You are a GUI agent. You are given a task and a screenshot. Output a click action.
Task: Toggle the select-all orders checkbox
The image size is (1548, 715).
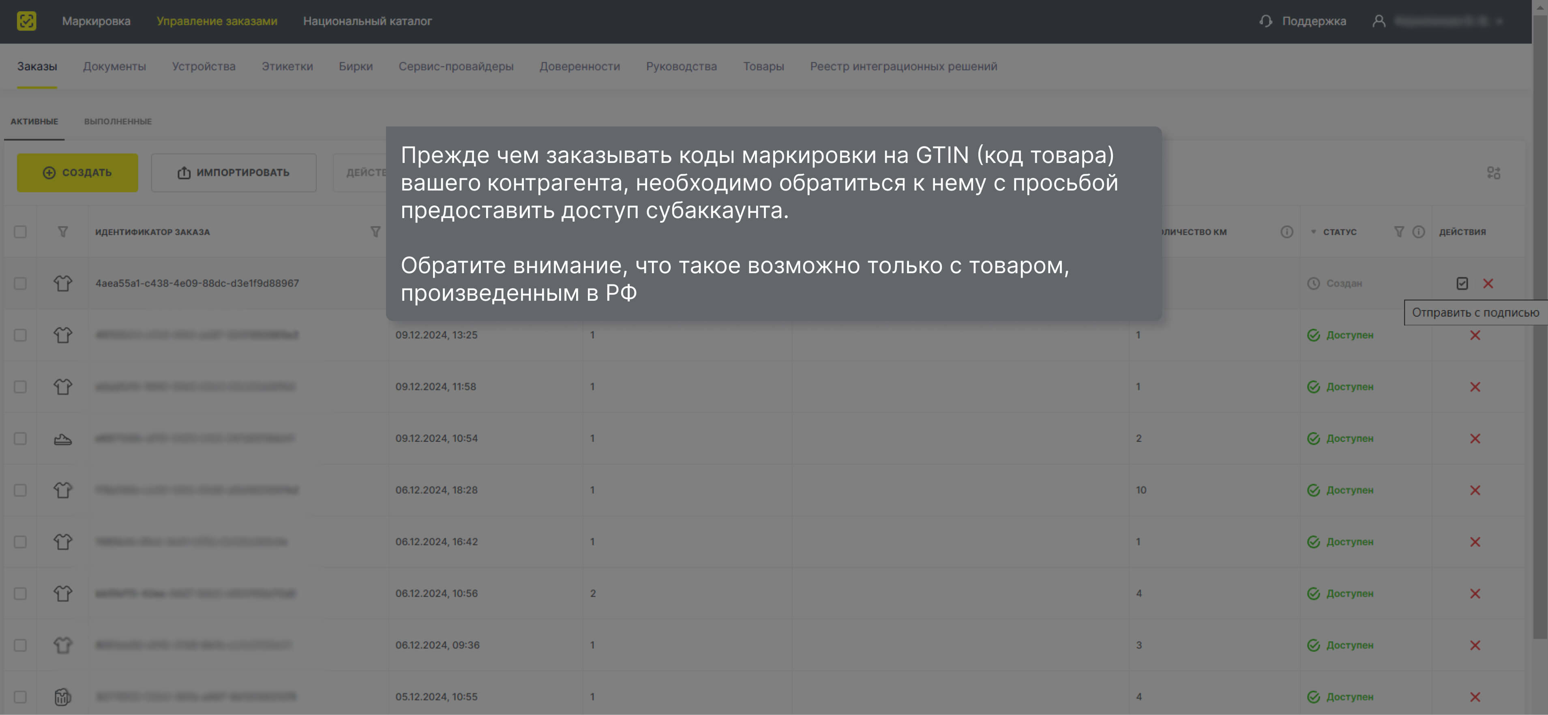(x=20, y=232)
